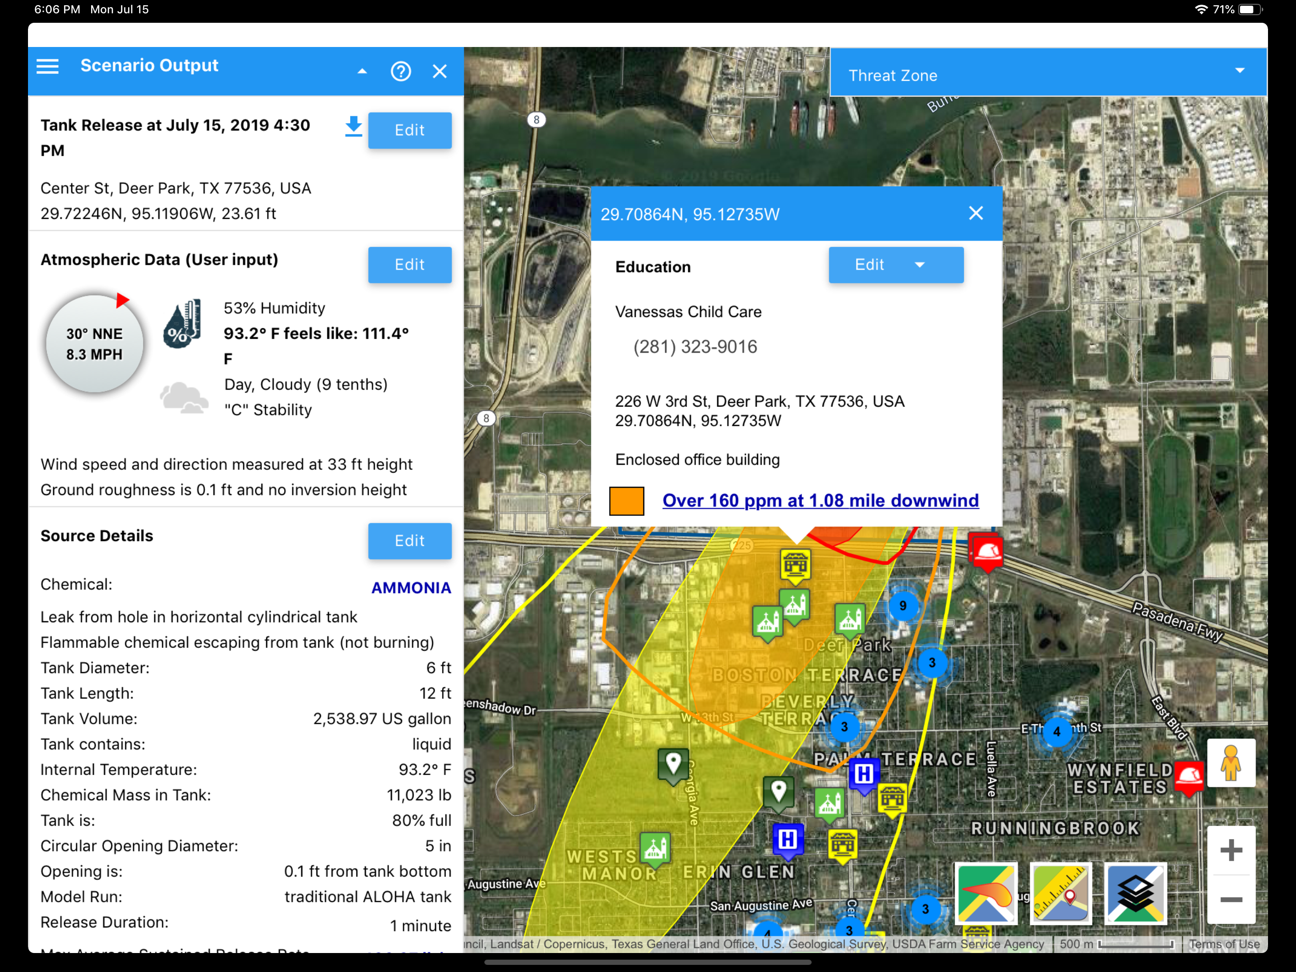The height and width of the screenshot is (972, 1296).
Task: Collapse the Scenario Output panel arrow
Action: tap(362, 71)
